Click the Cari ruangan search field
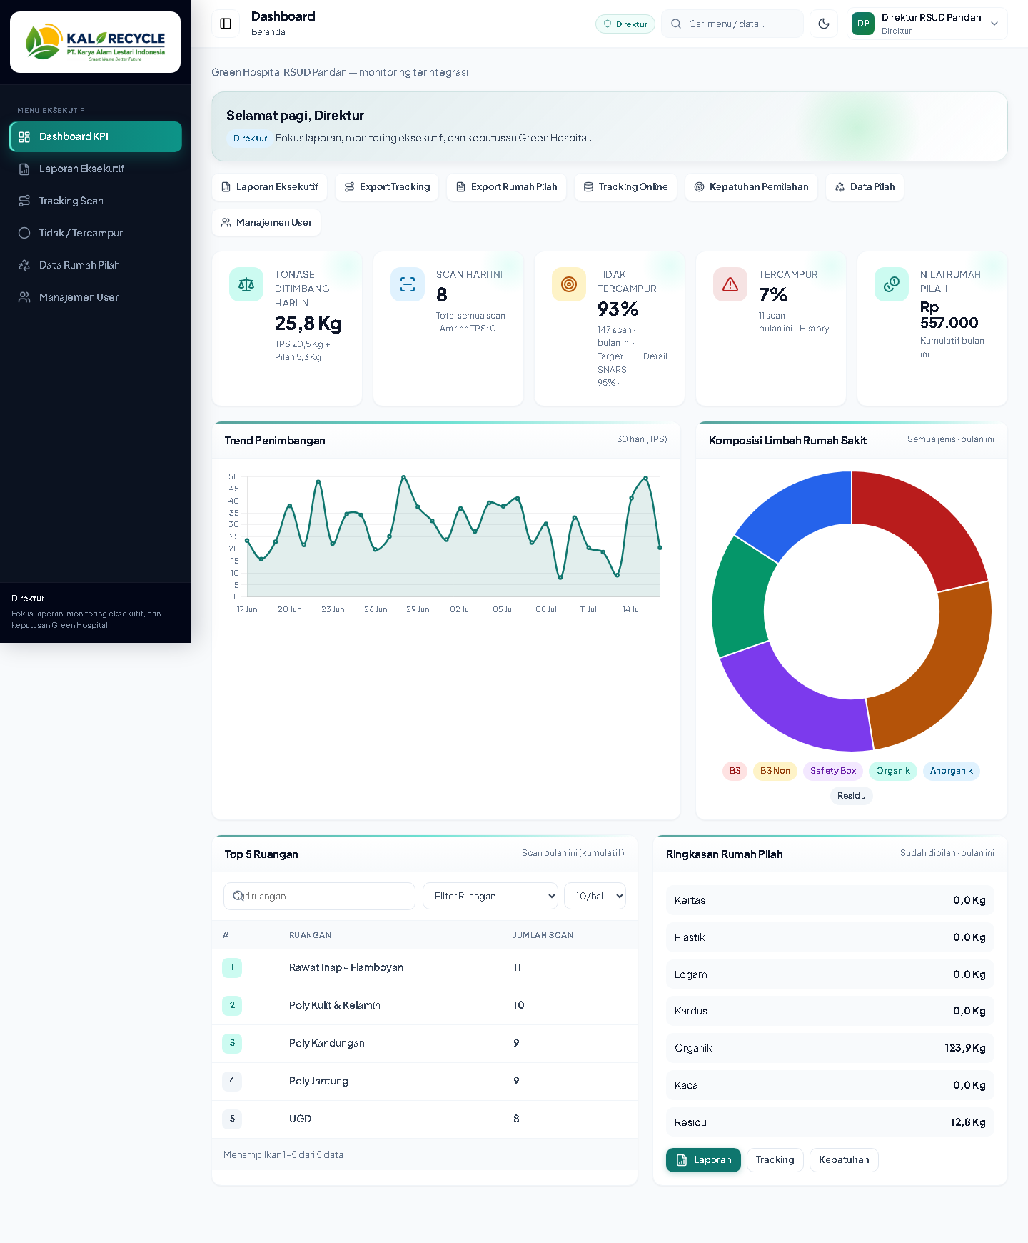The image size is (1028, 1243). 319,896
